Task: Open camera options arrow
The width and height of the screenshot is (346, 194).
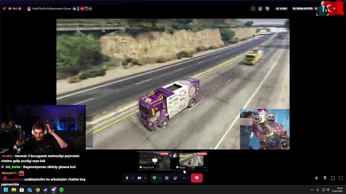Action: point(145,178)
